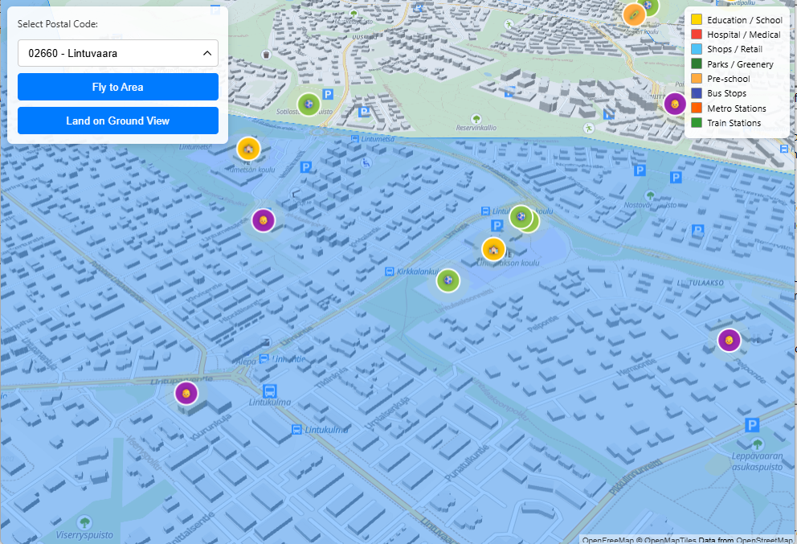Viewport: 797px width, 544px height.
Task: Click the trash bin icon on the map
Action: [x=266, y=55]
